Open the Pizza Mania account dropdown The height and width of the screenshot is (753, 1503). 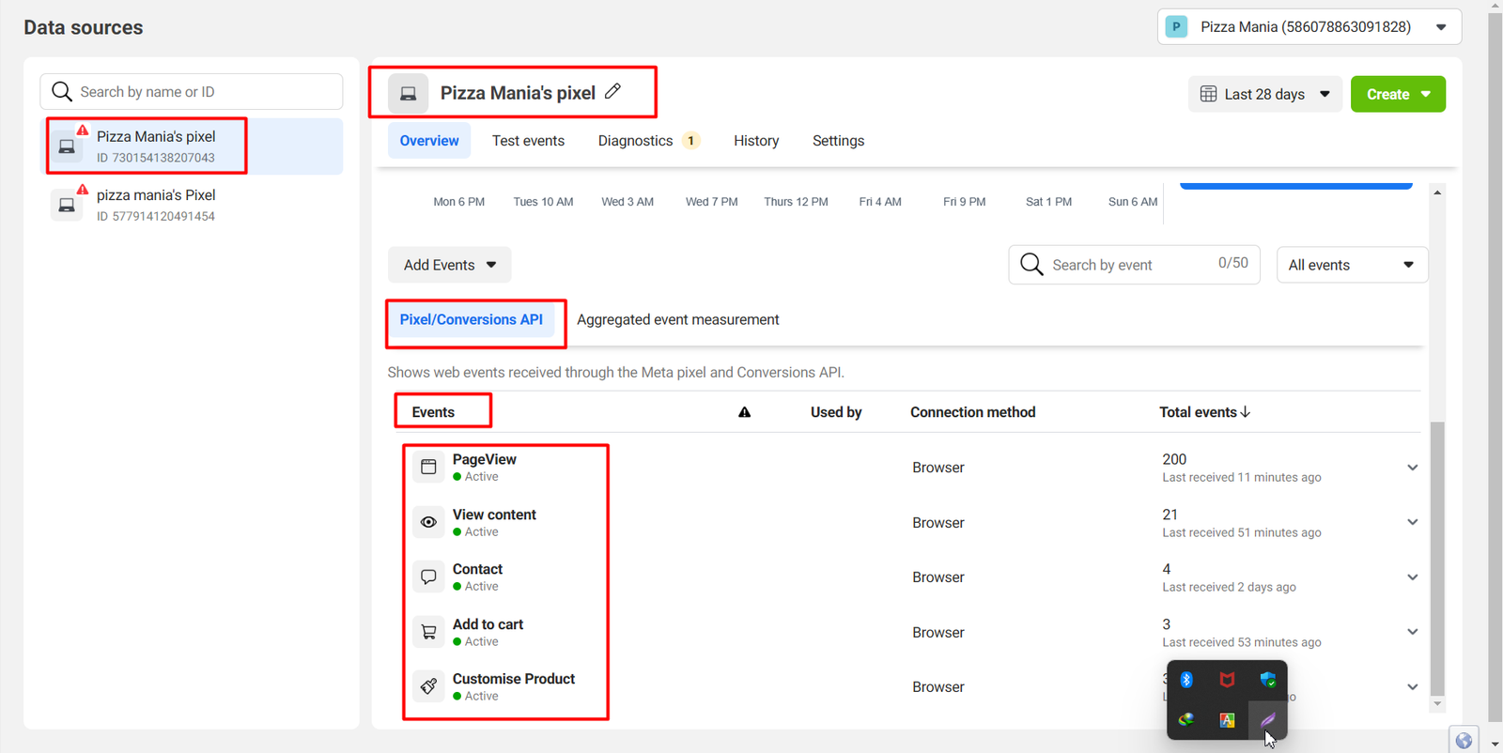[1309, 26]
